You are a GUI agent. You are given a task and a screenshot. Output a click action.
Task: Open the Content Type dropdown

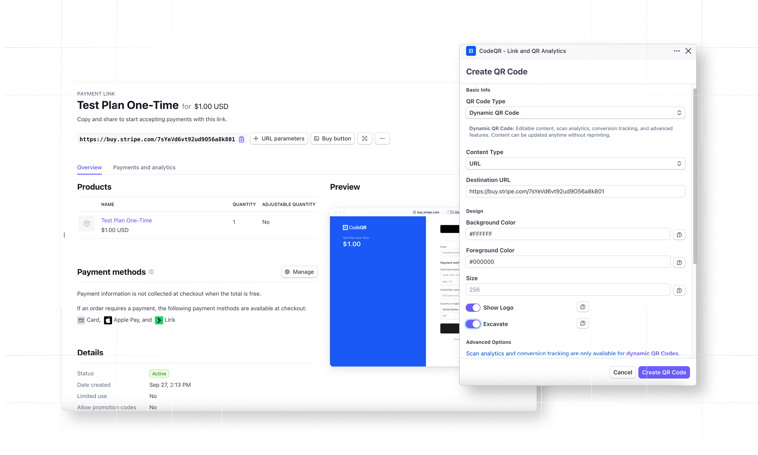pos(575,163)
